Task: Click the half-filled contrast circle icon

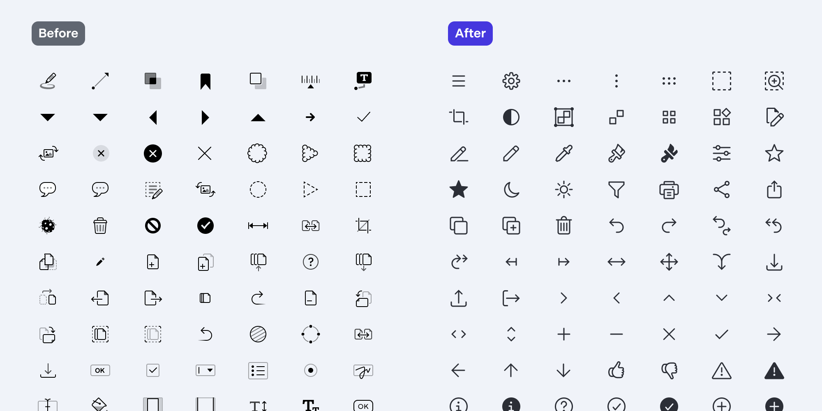Action: (x=511, y=117)
